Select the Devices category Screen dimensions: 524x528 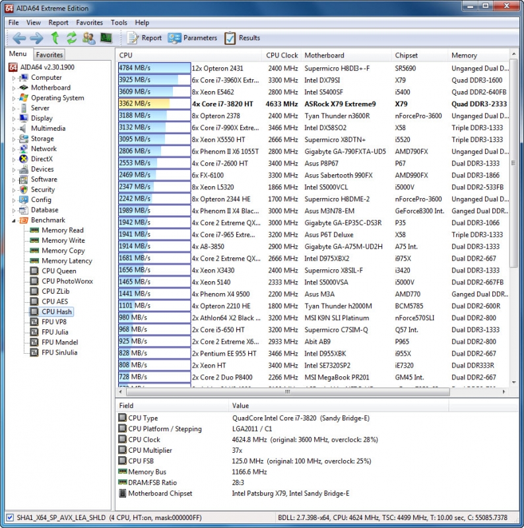42,169
